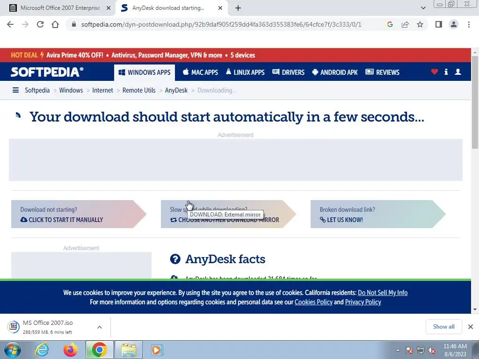The image size is (479, 359).
Task: Open the Windows Start menu
Action: (x=12, y=350)
